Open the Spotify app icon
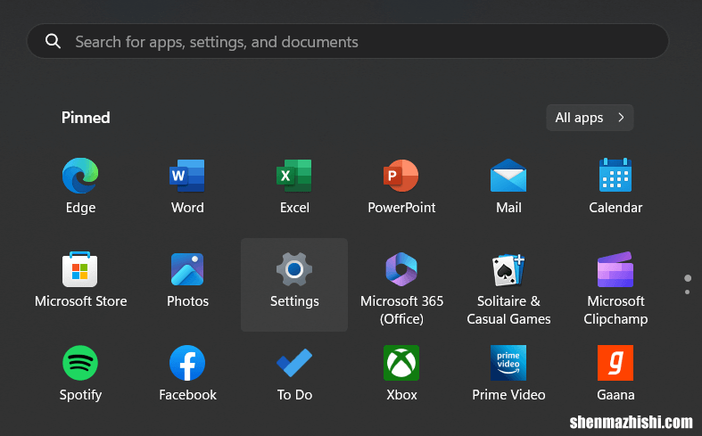 click(x=80, y=363)
